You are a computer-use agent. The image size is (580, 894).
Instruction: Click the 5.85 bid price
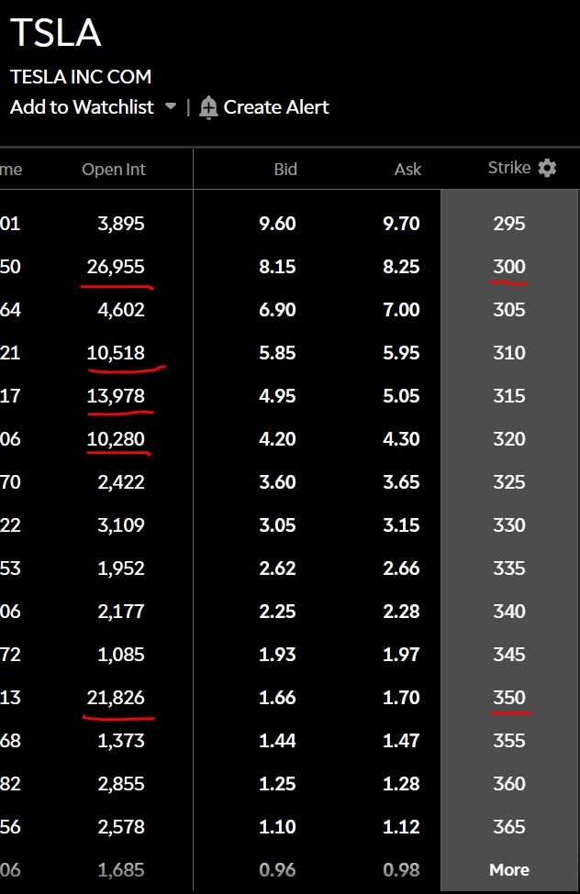coord(277,352)
